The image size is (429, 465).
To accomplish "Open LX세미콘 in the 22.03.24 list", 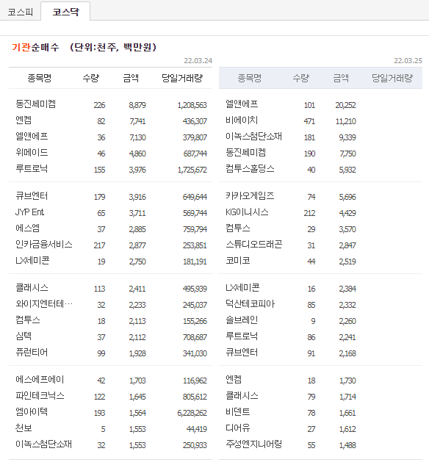I will (32, 260).
